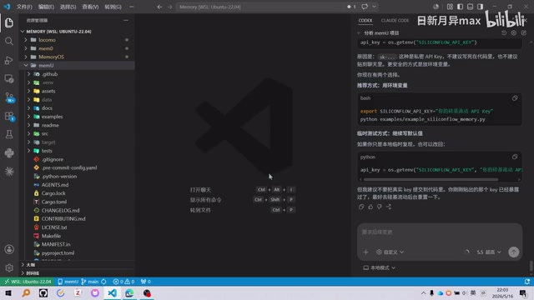Open Codex task history icon
534x300 pixels.
(504, 33)
